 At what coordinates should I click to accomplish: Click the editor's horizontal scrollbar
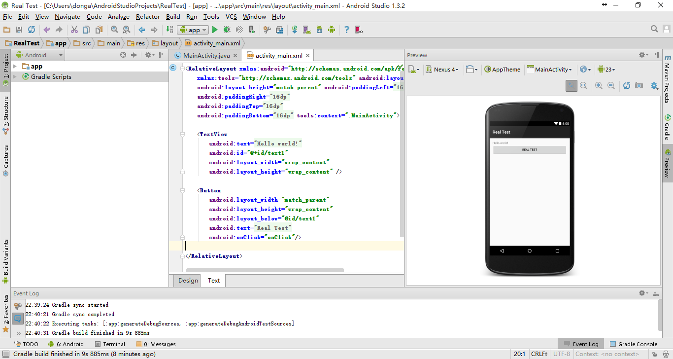pyautogui.click(x=265, y=270)
